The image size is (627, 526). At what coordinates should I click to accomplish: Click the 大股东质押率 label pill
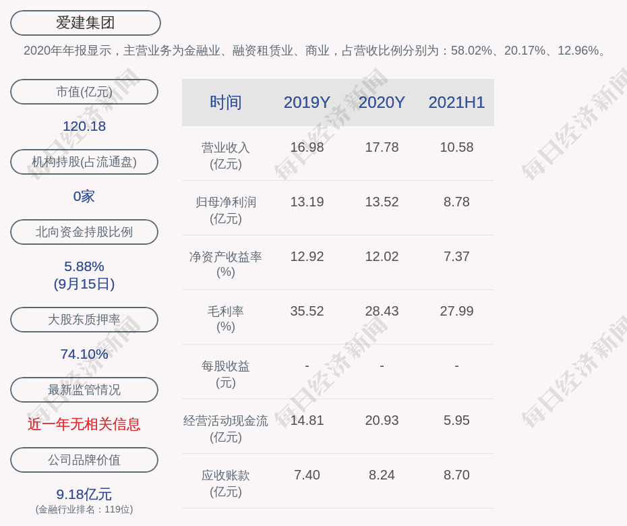(84, 320)
